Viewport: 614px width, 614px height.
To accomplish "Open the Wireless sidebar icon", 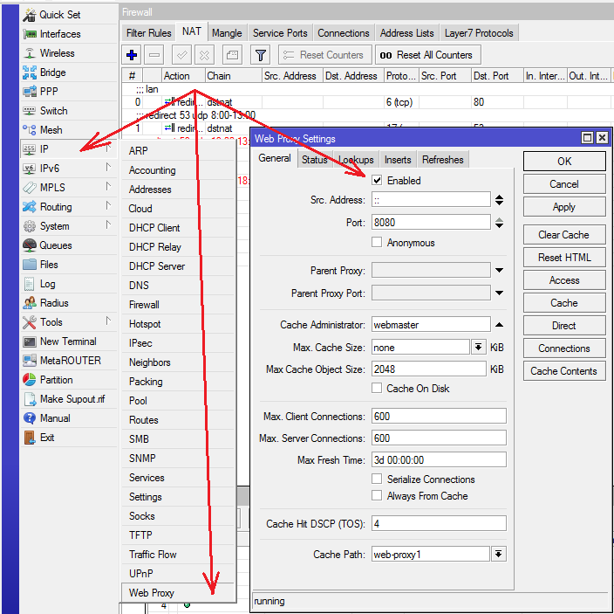I will tap(29, 53).
